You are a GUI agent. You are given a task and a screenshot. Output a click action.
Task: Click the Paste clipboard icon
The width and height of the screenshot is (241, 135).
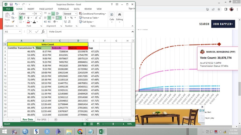coord(7,16)
